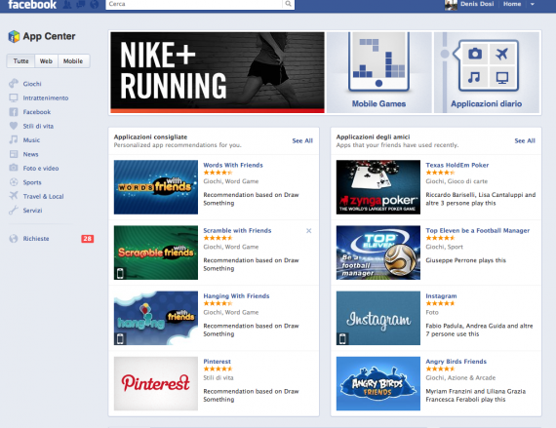The width and height of the screenshot is (556, 428).
Task: Open notifications globe icon in the top bar
Action: (x=95, y=4)
